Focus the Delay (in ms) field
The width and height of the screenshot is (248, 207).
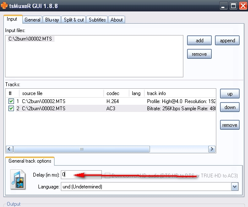(81, 174)
